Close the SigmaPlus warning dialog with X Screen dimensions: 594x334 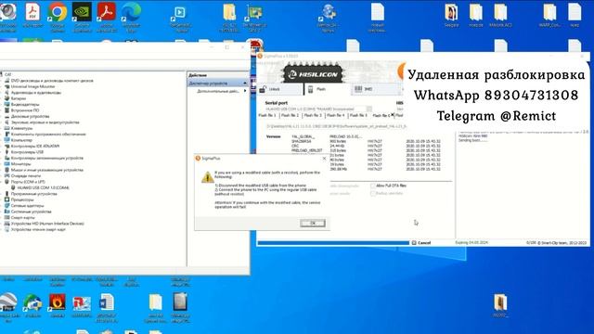324,159
